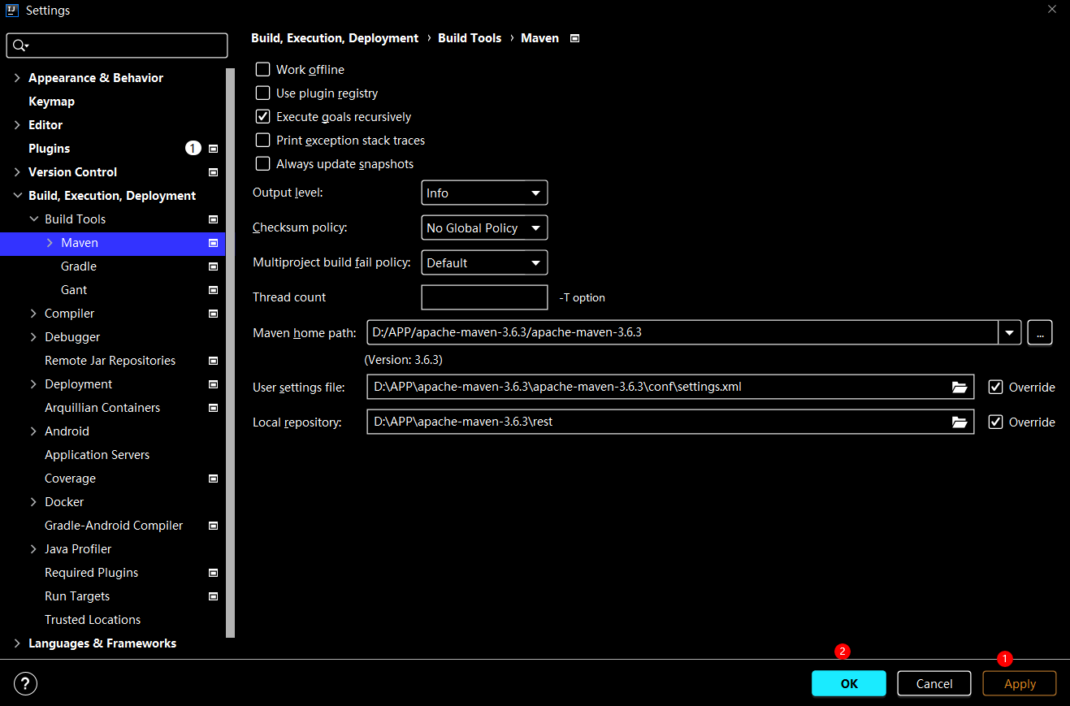1070x706 pixels.
Task: Click the project-level icon beside Compiler
Action: 214,314
